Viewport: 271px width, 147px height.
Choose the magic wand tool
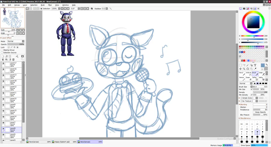click(x=248, y=65)
